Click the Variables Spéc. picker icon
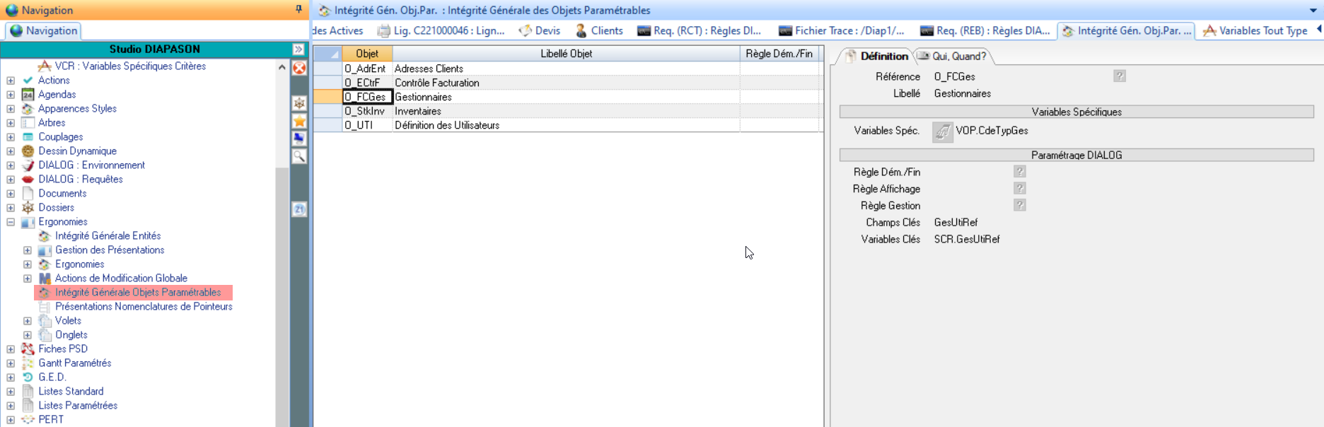 [942, 131]
